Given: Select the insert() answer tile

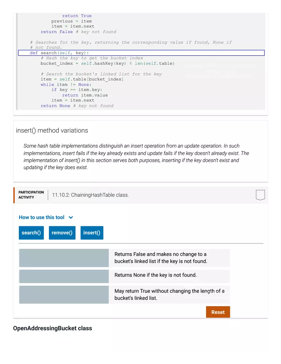Looking at the screenshot, I should 92,233.
